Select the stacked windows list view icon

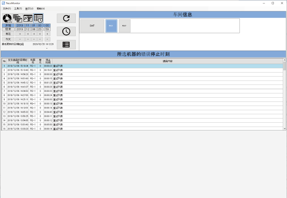tap(17, 18)
